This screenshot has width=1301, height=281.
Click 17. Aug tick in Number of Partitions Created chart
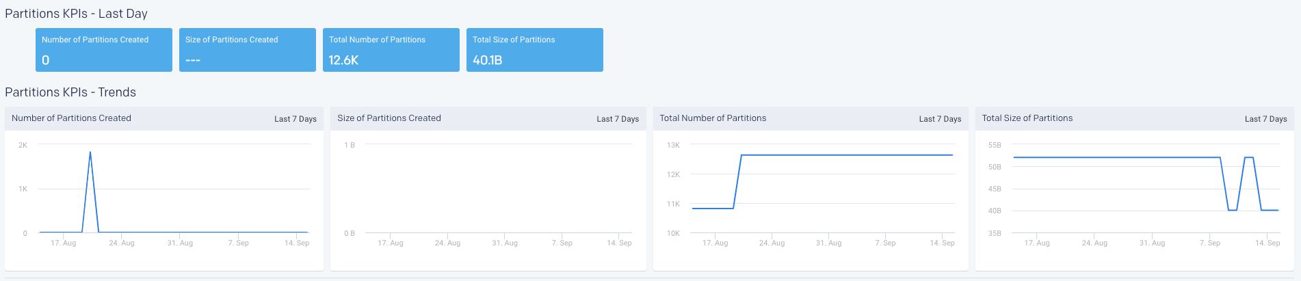[64, 243]
